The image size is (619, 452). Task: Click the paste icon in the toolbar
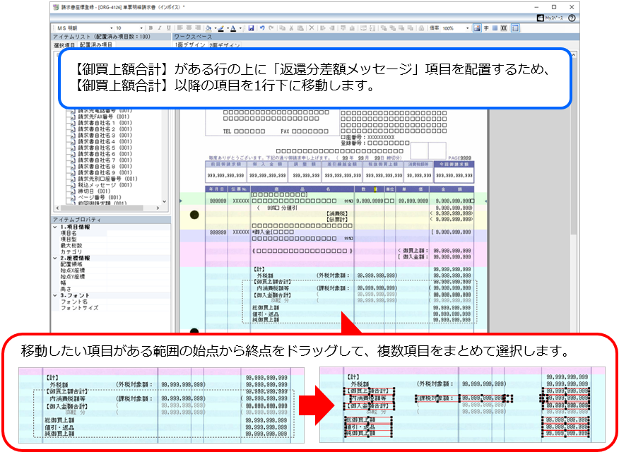(x=300, y=28)
